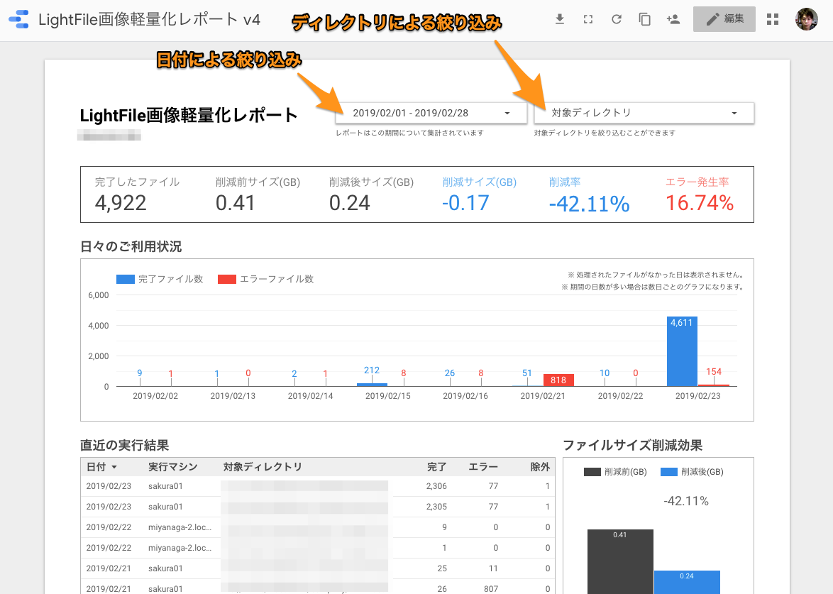Sort table by 除外 column
This screenshot has height=594, width=833.
pyautogui.click(x=540, y=467)
